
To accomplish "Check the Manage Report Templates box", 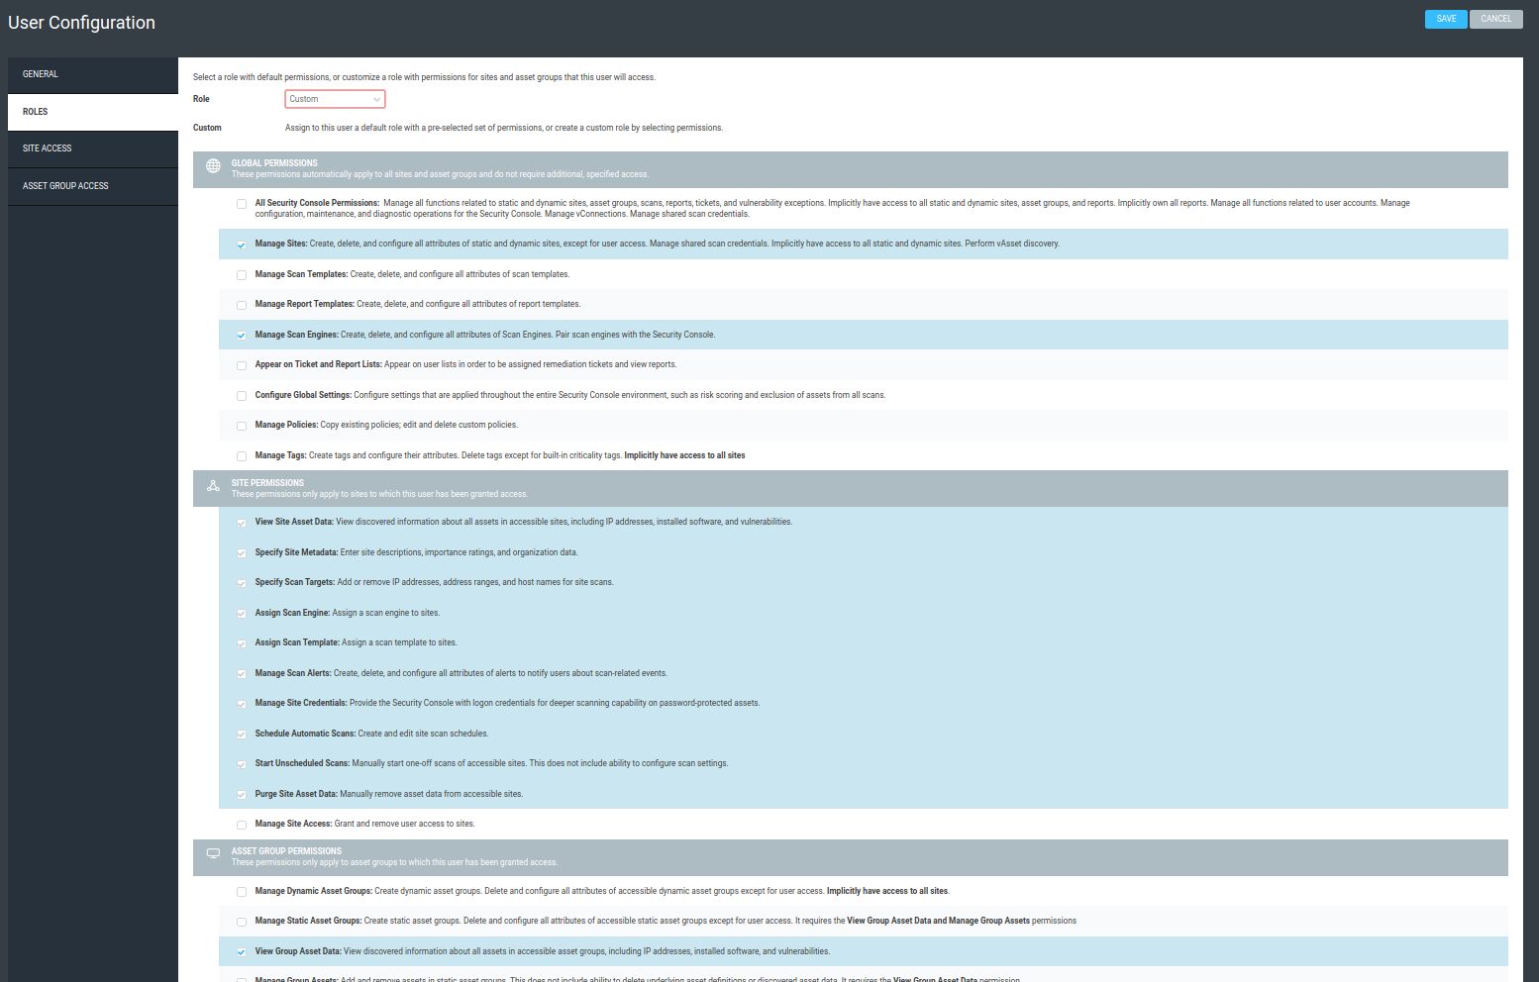I will tap(242, 305).
